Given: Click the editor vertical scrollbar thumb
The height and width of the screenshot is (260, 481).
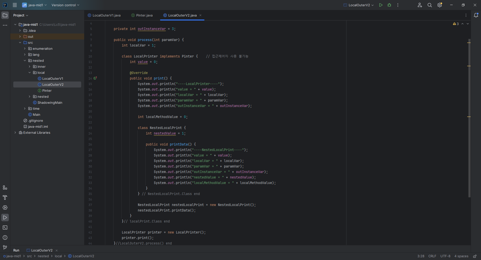Looking at the screenshot, I should tap(469, 118).
